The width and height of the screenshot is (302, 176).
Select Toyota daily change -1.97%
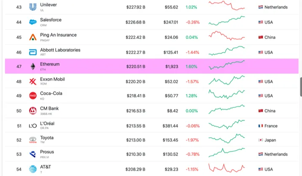pyautogui.click(x=192, y=140)
